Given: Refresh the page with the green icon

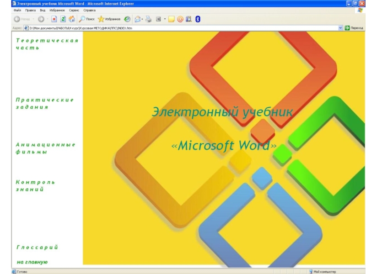Looking at the screenshot, I should [63, 19].
